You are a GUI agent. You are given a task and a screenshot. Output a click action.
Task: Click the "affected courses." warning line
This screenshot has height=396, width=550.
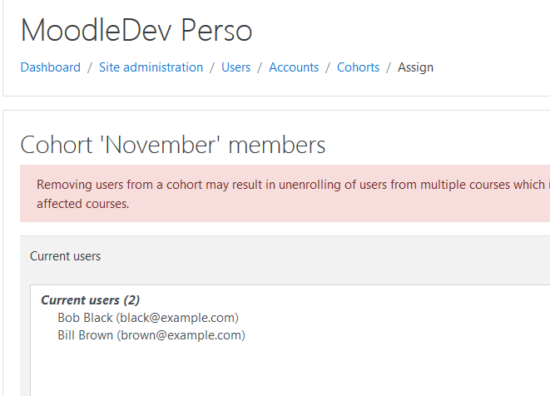[x=82, y=204]
